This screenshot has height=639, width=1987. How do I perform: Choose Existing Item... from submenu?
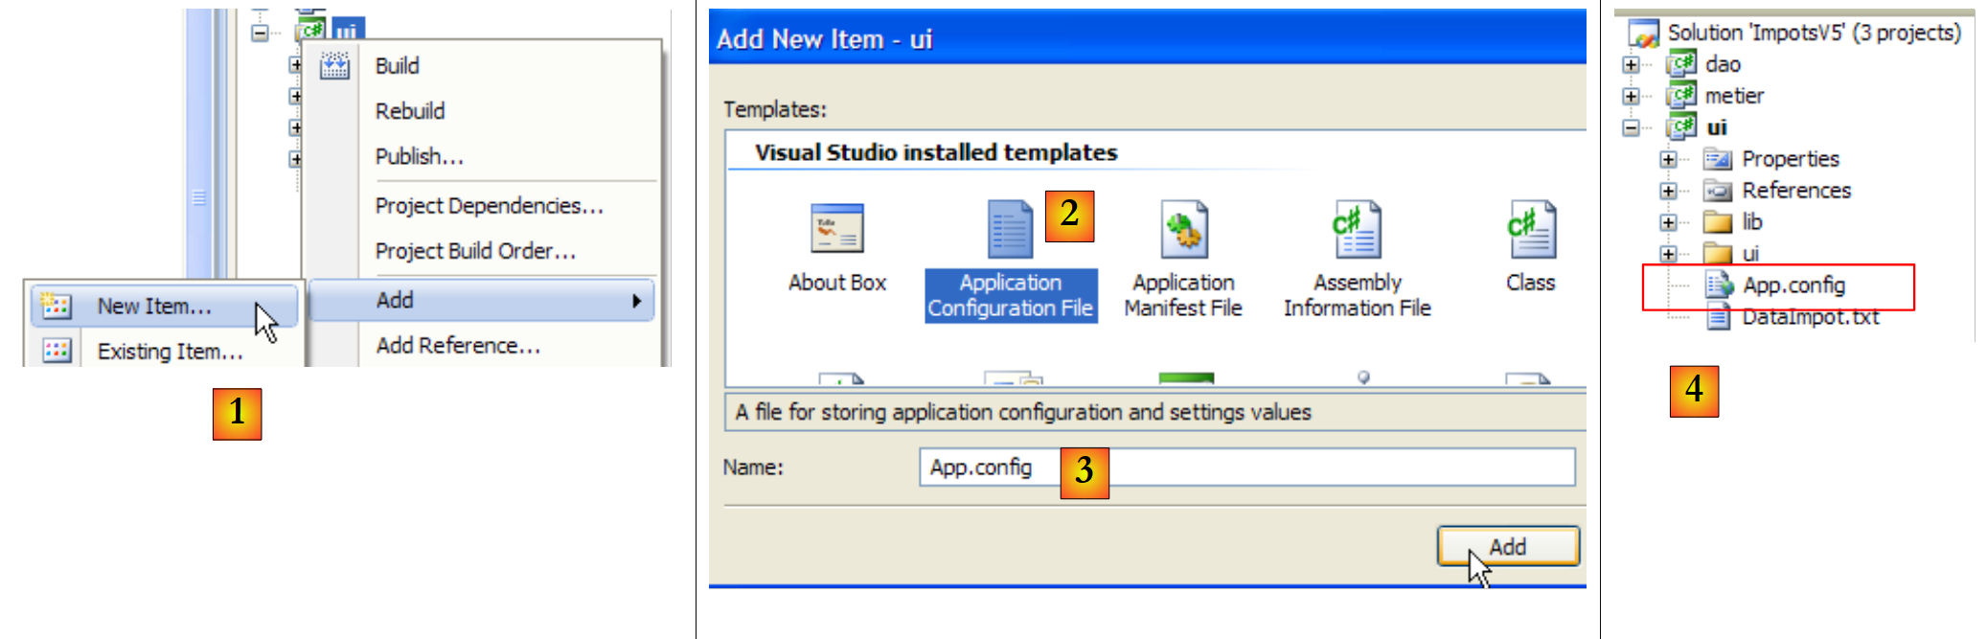[170, 352]
